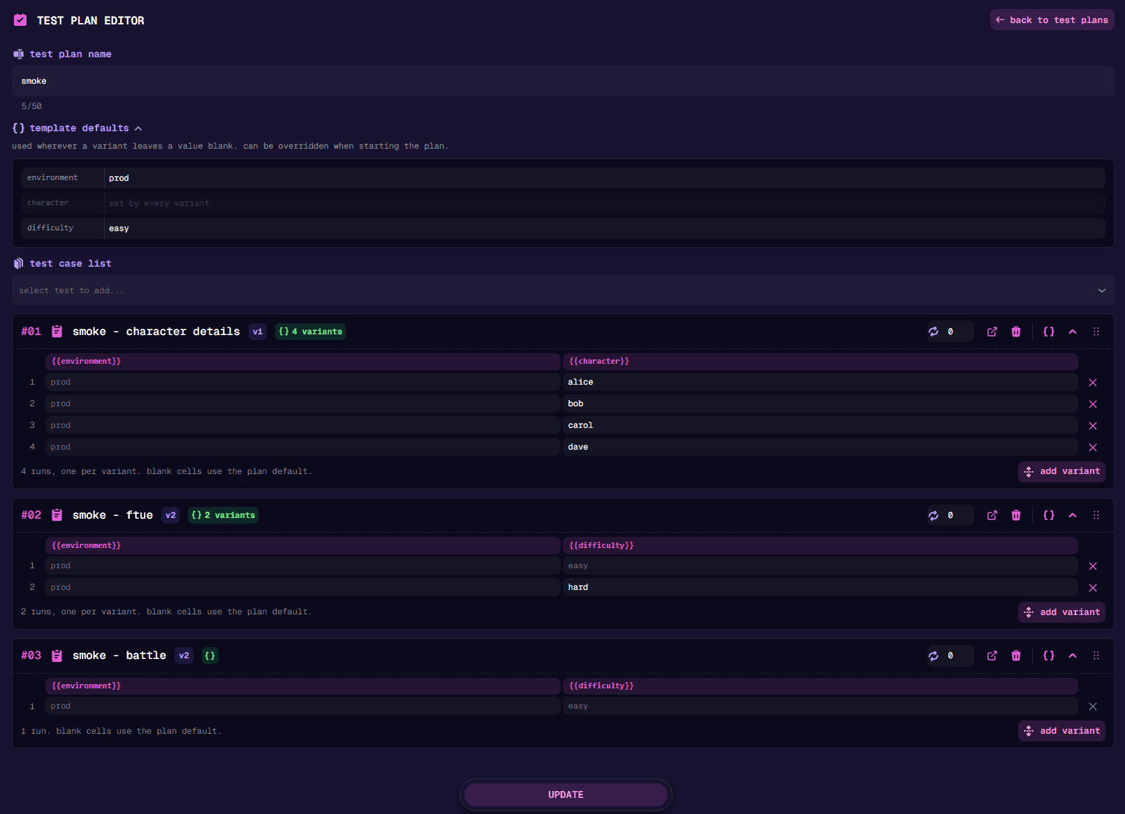Screen dimensions: 1125x814
Task: Click retry count icon for test #03
Action: (x=934, y=656)
